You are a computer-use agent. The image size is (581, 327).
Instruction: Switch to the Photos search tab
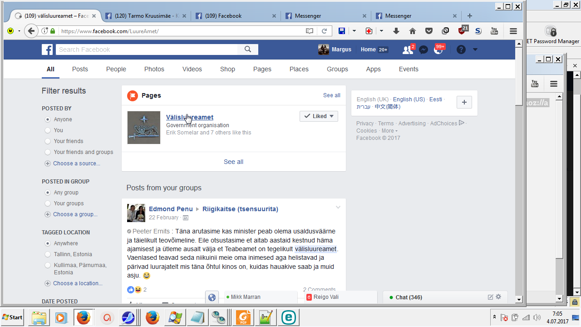(x=154, y=69)
